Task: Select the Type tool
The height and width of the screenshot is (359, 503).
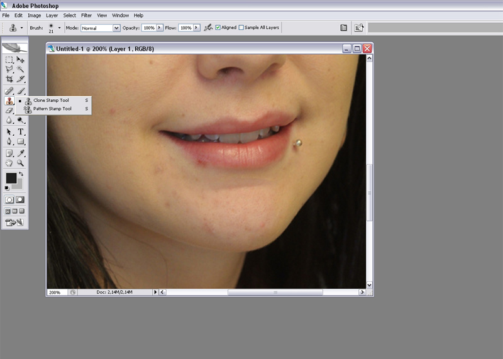Action: pos(21,132)
